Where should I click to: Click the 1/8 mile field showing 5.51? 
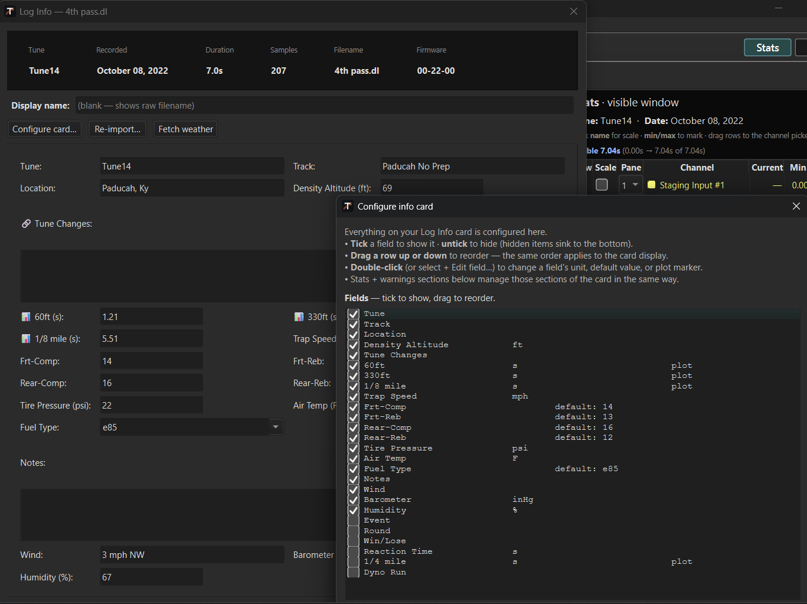152,339
